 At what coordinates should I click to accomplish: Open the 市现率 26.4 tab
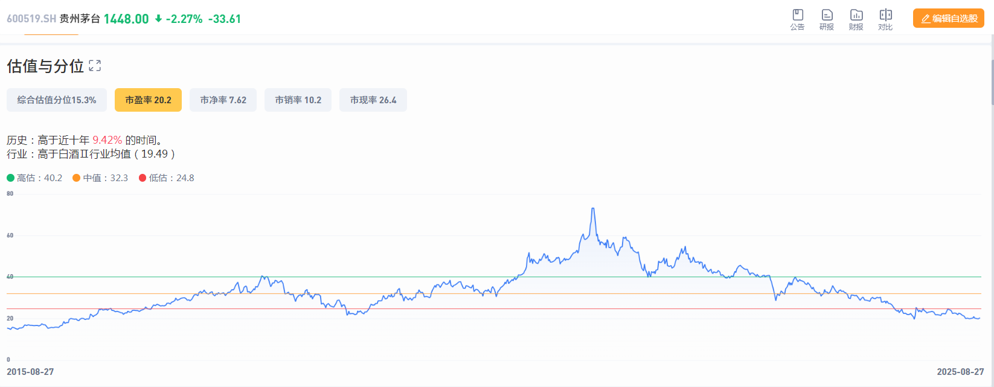(373, 100)
